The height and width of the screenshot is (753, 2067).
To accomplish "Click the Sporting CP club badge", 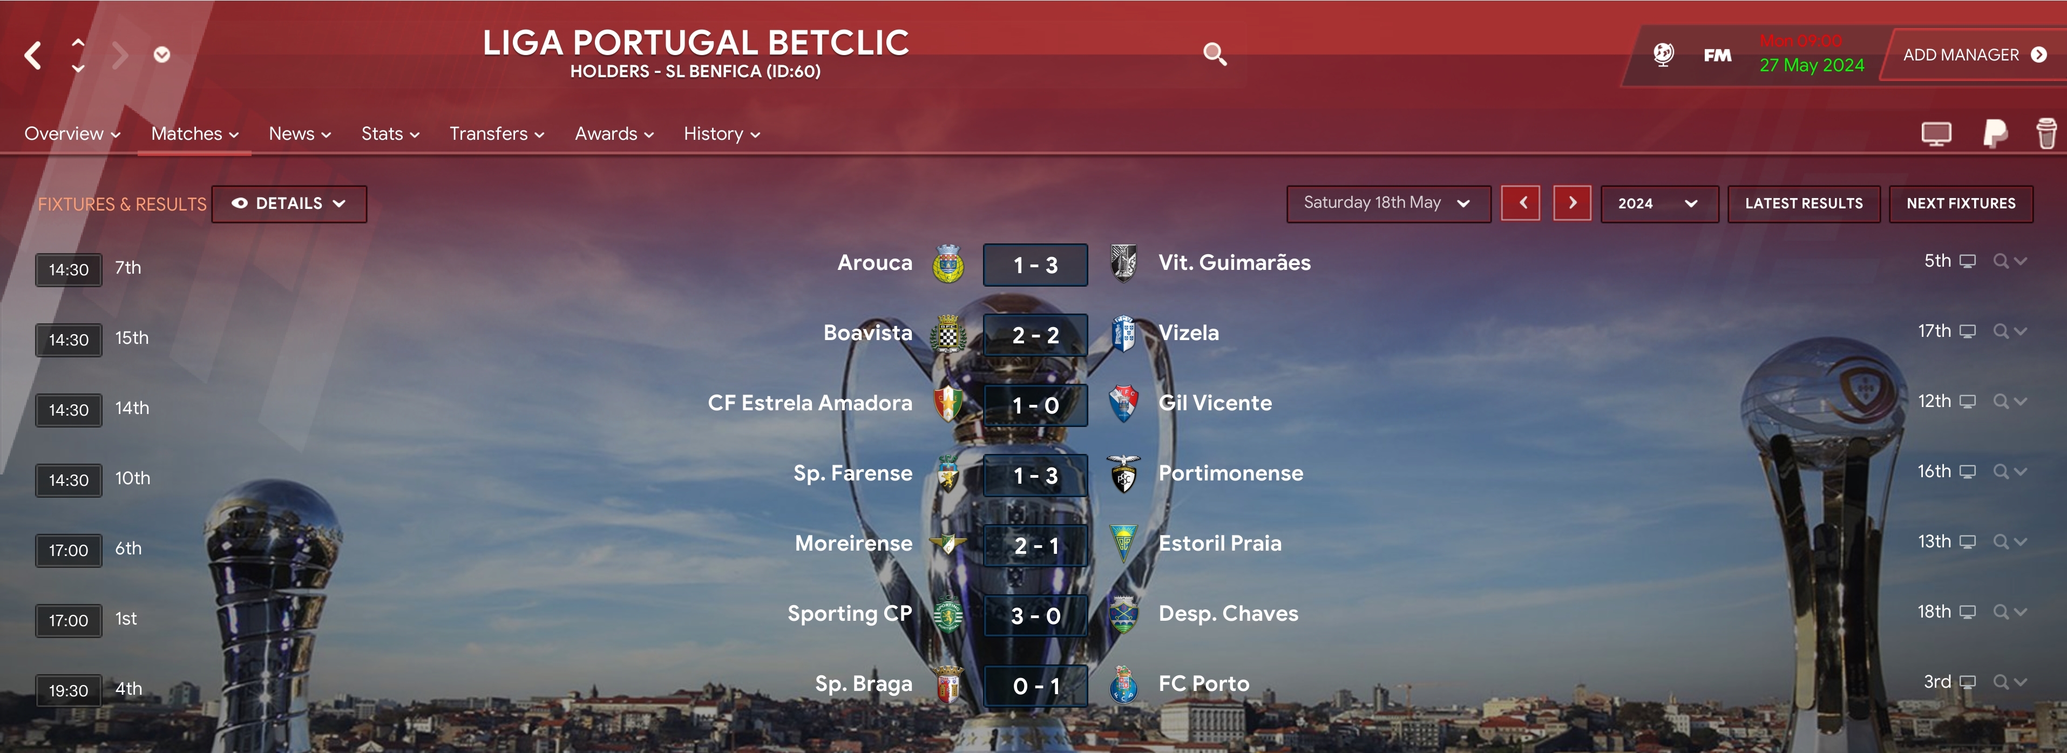I will pyautogui.click(x=948, y=615).
